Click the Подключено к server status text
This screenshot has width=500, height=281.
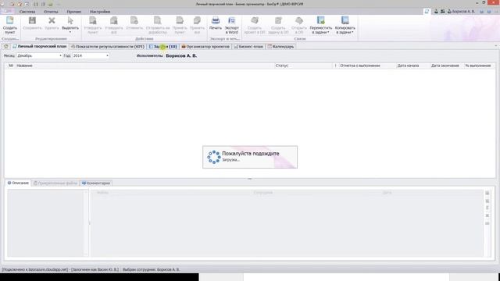(x=35, y=269)
